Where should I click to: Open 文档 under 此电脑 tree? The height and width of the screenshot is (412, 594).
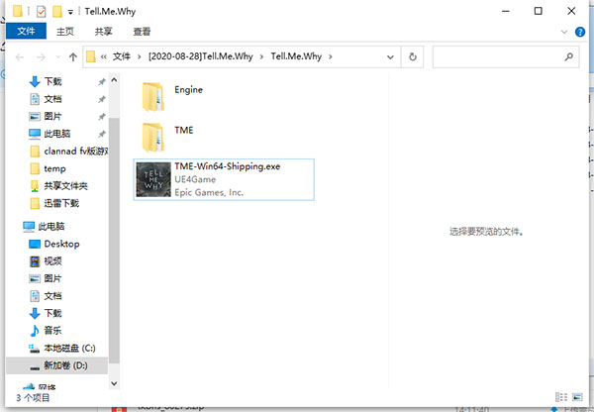(53, 296)
